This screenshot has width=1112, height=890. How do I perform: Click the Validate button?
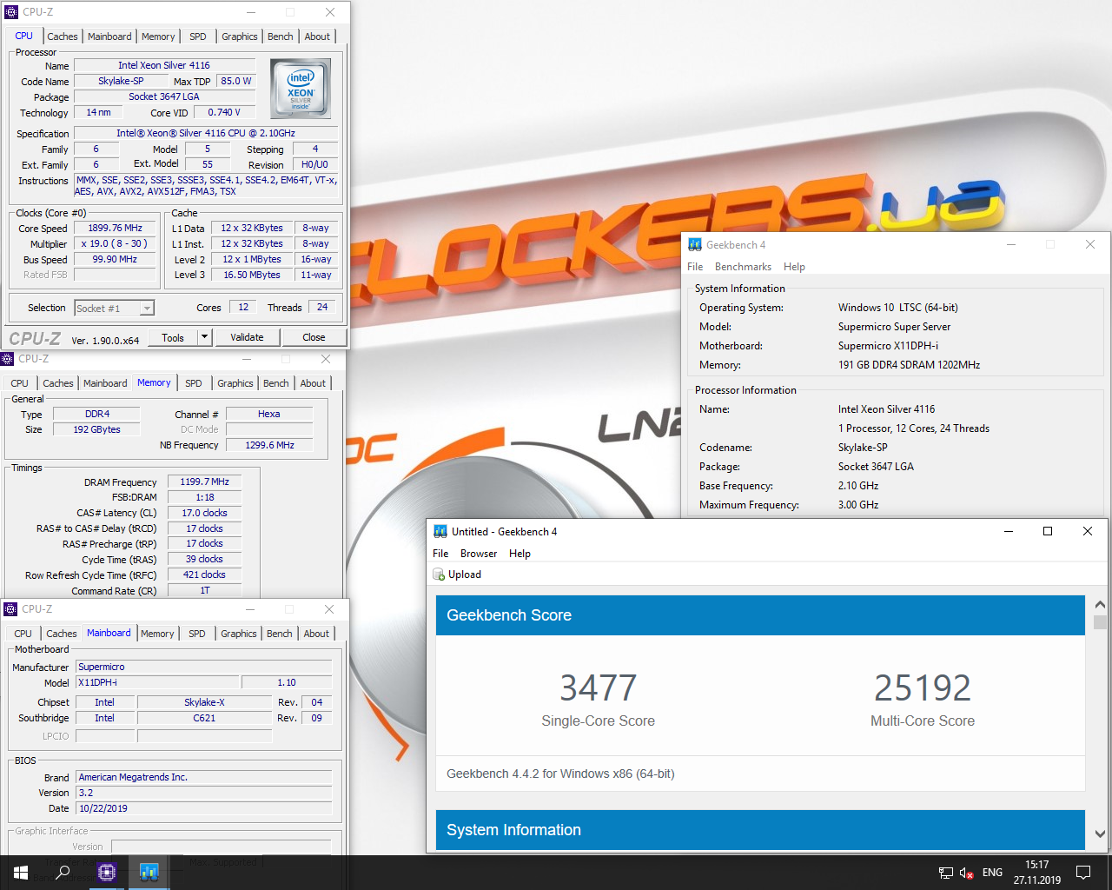click(247, 337)
